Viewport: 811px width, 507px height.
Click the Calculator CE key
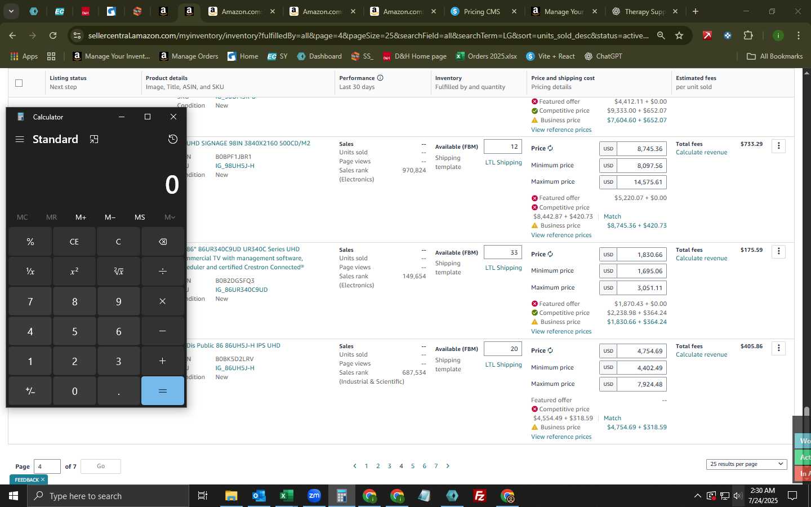tap(74, 242)
